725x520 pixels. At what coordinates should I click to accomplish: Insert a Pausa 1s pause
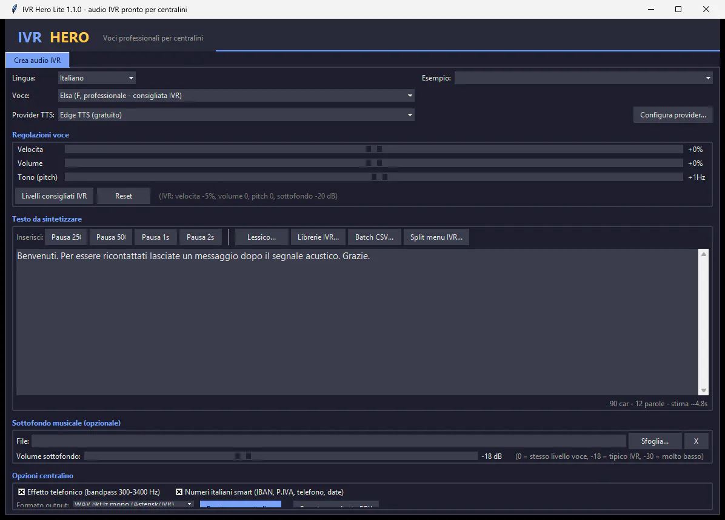click(155, 237)
